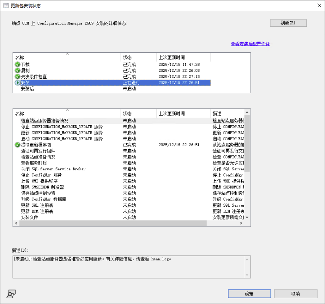Viewport: 325px width, 304px height.
Task: Select the 下载 row
Action: [x=112, y=64]
